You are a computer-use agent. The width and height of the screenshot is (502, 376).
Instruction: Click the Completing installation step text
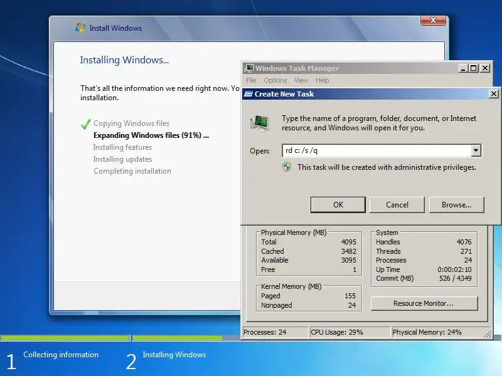pos(132,171)
